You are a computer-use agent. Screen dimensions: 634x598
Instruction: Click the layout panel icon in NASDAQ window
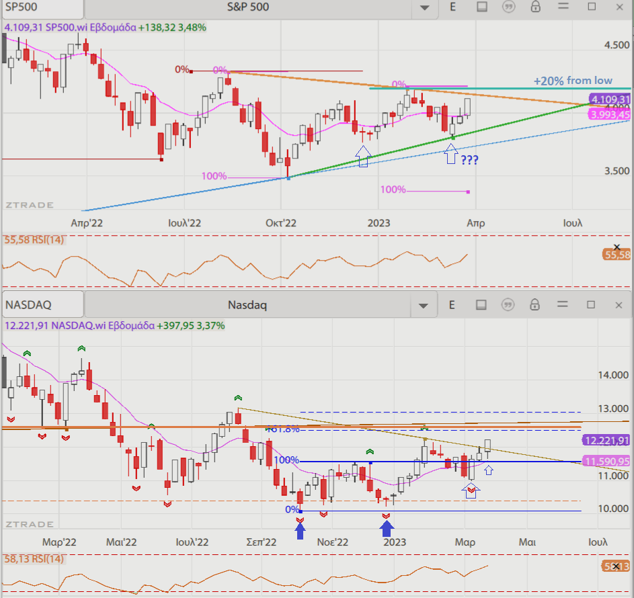coord(481,304)
